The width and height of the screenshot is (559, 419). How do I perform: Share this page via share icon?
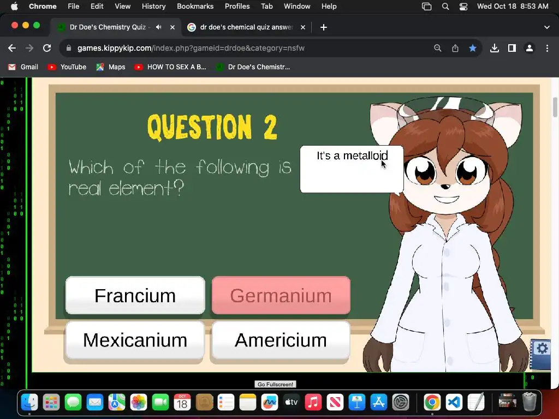pos(455,48)
